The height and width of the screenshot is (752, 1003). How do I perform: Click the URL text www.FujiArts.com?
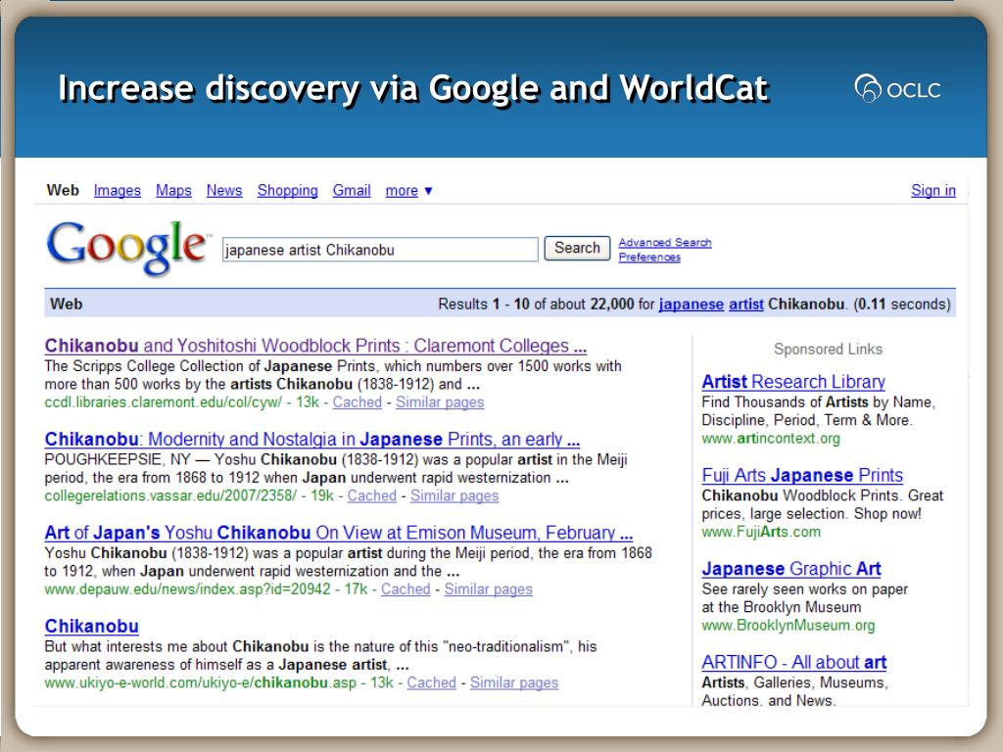click(760, 532)
